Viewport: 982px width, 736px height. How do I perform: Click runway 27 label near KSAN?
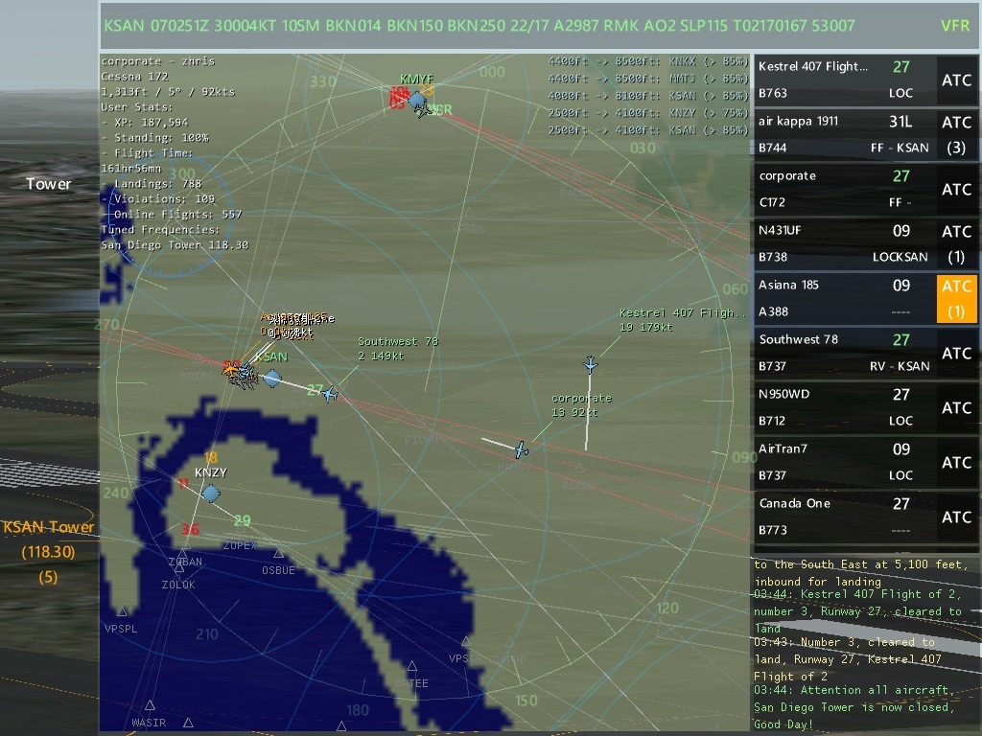[315, 390]
